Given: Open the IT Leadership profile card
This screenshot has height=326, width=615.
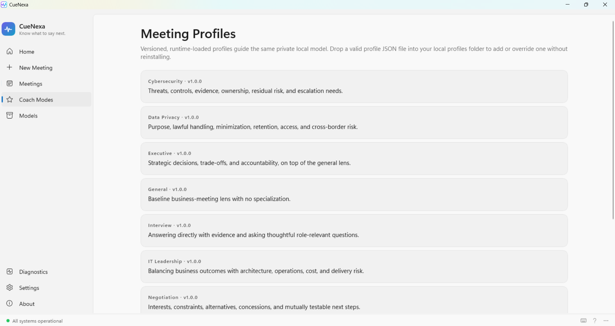Looking at the screenshot, I should [354, 267].
